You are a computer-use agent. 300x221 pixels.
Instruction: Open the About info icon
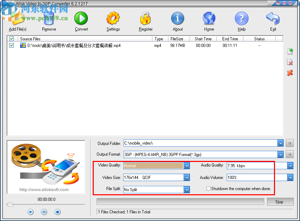pos(177,19)
